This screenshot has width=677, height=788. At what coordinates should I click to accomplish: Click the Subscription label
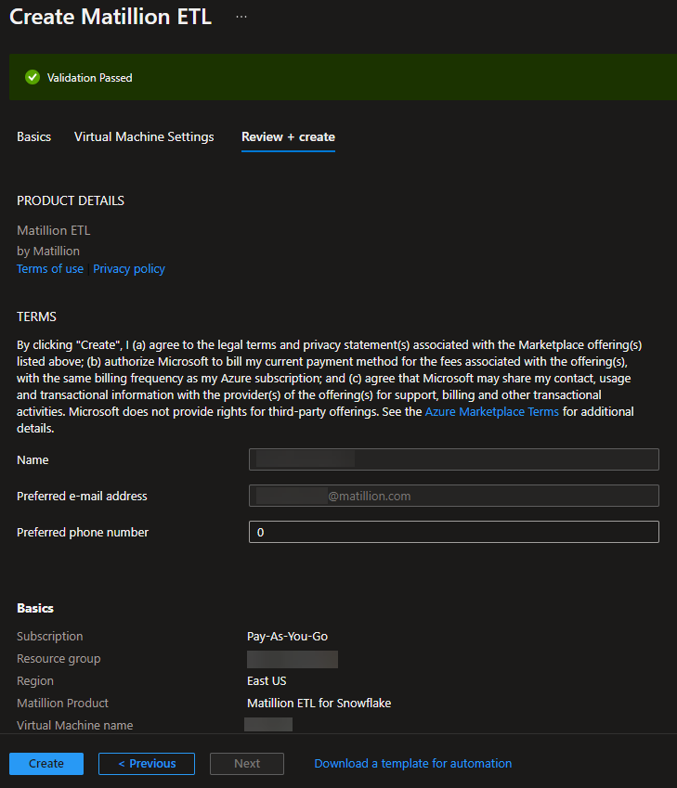[x=50, y=636]
